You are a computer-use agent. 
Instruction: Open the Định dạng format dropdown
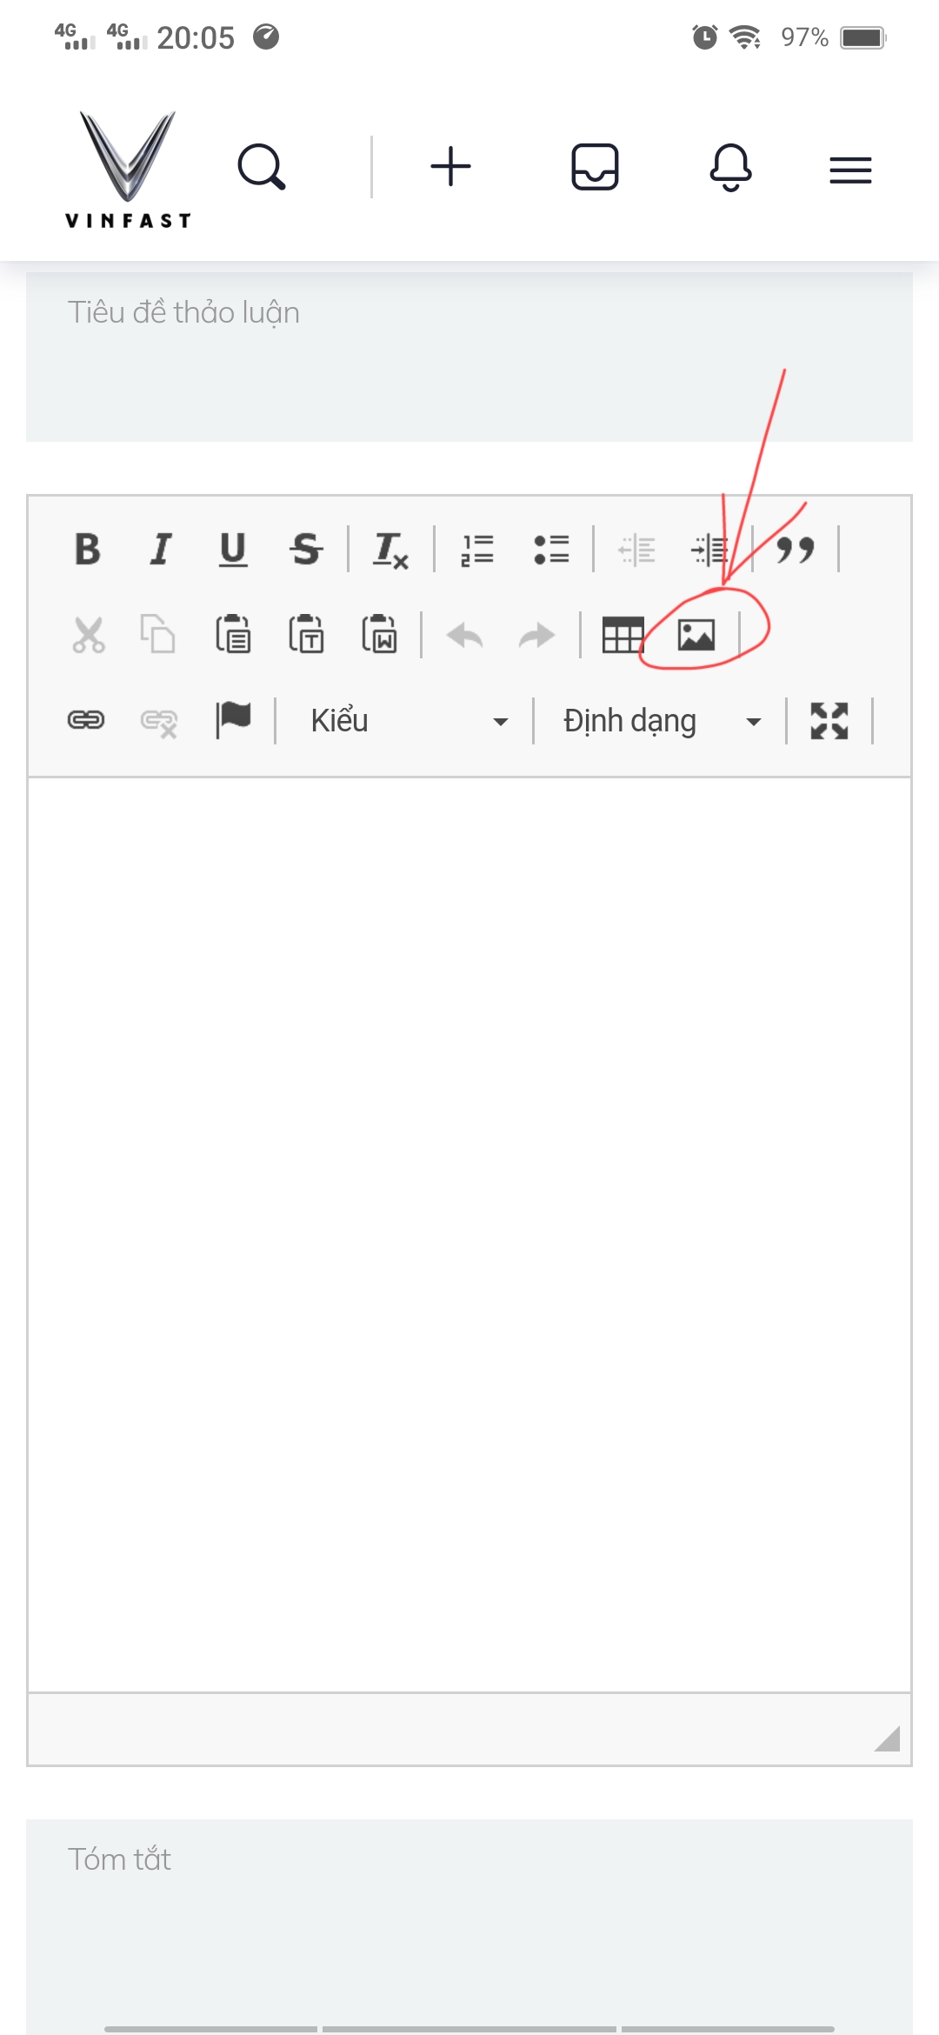coord(662,721)
